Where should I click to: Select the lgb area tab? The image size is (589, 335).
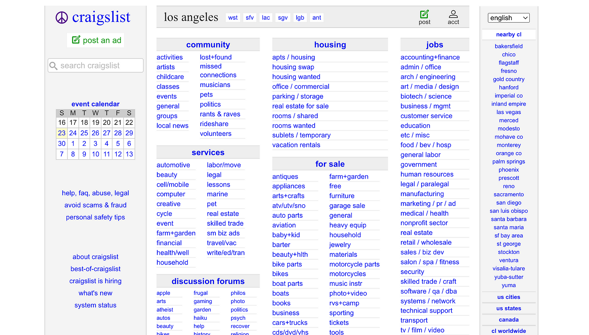[x=300, y=18]
